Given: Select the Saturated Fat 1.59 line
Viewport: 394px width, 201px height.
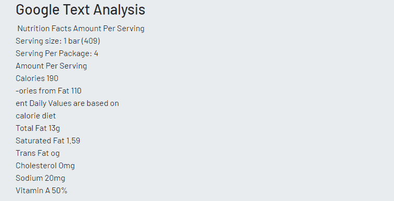Looking at the screenshot, I should click(x=48, y=141).
